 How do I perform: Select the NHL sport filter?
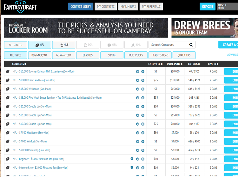click(x=136, y=45)
